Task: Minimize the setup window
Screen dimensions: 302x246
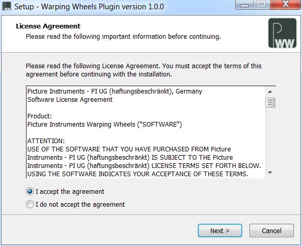Action: point(245,5)
